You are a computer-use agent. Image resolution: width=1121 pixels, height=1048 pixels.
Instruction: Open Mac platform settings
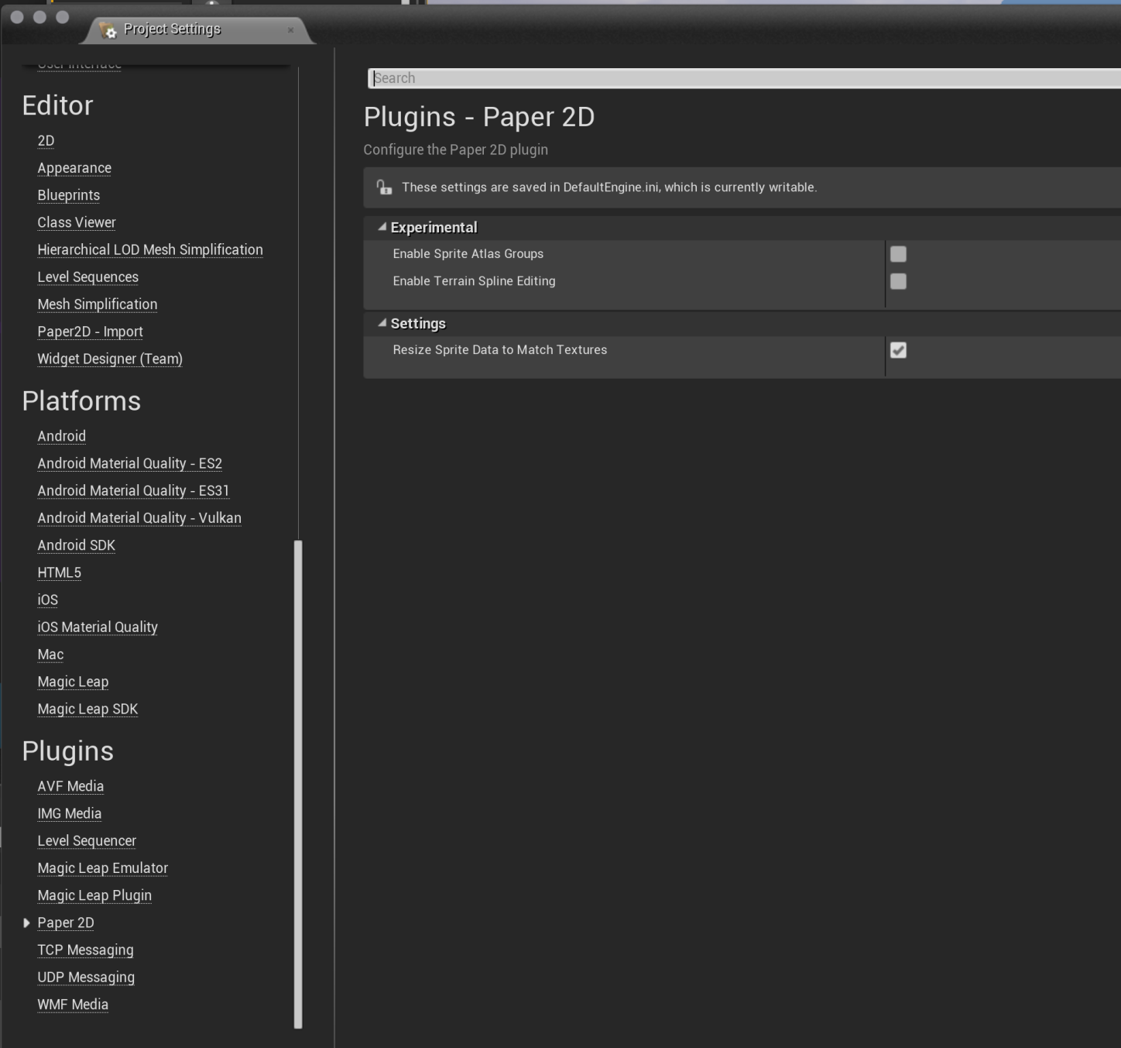(50, 655)
